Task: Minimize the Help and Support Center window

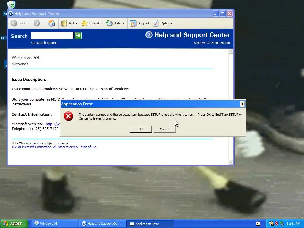Action: (x=216, y=14)
